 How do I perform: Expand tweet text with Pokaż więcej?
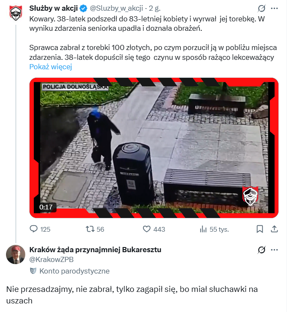pyautogui.click(x=51, y=67)
